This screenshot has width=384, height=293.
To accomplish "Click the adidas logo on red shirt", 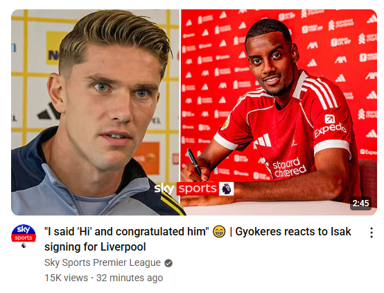I will (x=263, y=141).
